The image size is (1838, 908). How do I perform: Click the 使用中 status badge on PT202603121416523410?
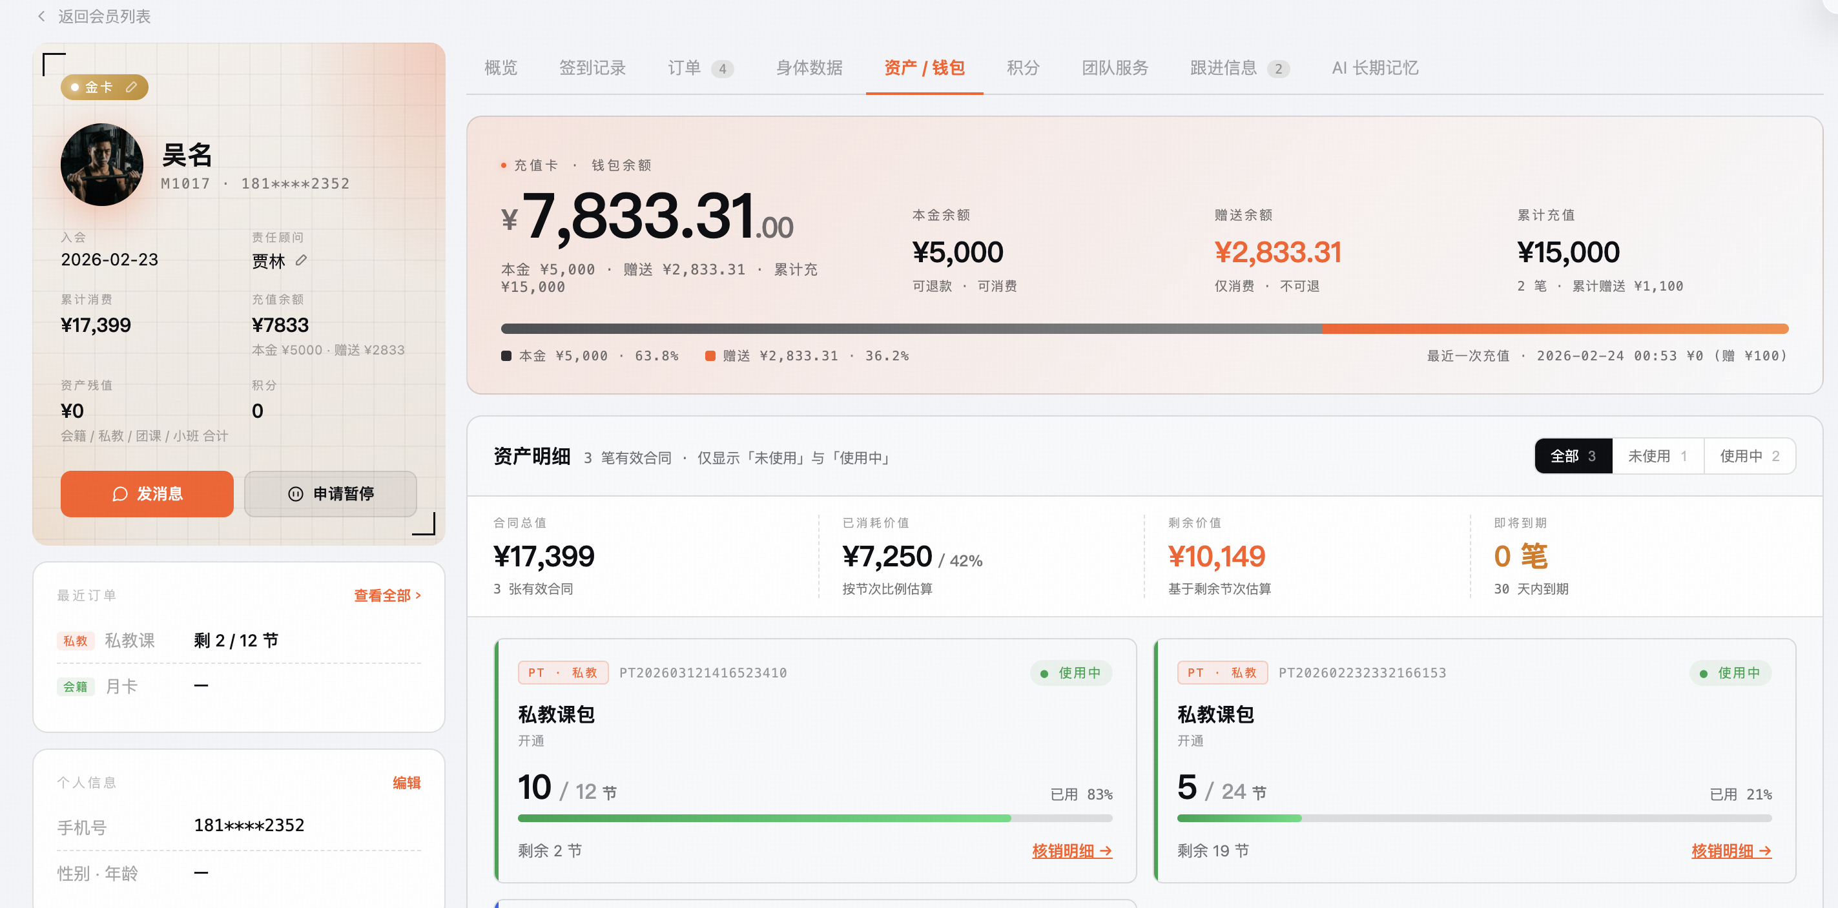pyautogui.click(x=1070, y=673)
